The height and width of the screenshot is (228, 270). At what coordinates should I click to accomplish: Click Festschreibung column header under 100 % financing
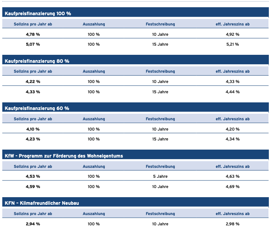pyautogui.click(x=160, y=24)
